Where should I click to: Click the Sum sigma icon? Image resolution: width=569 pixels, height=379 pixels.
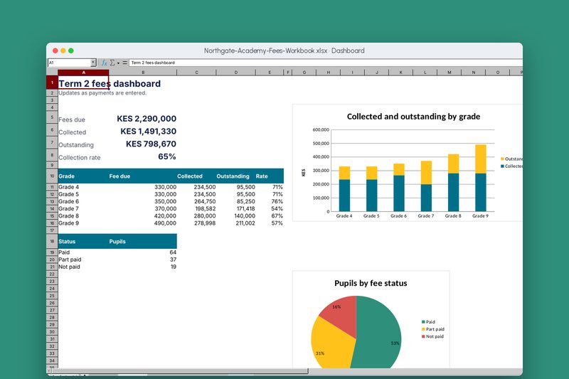pos(112,63)
